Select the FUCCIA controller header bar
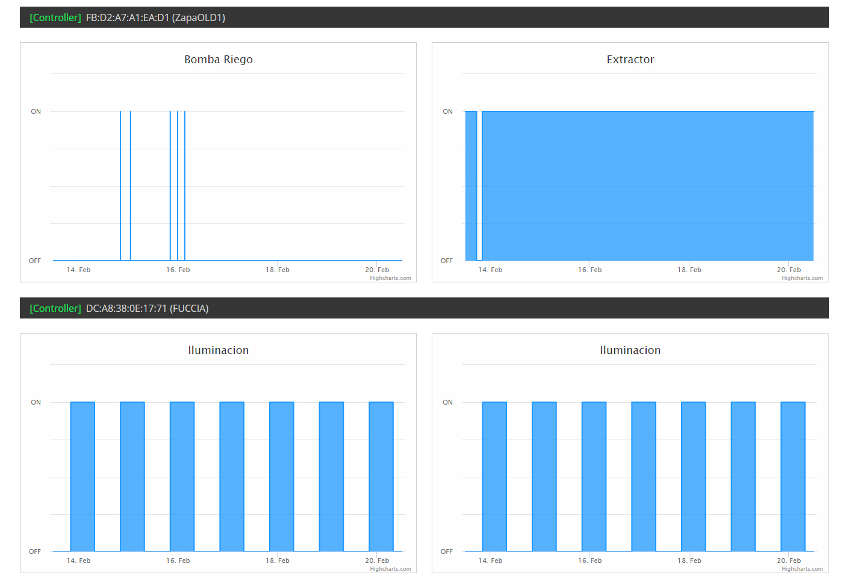Image resolution: width=849 pixels, height=581 pixels. pos(424,308)
